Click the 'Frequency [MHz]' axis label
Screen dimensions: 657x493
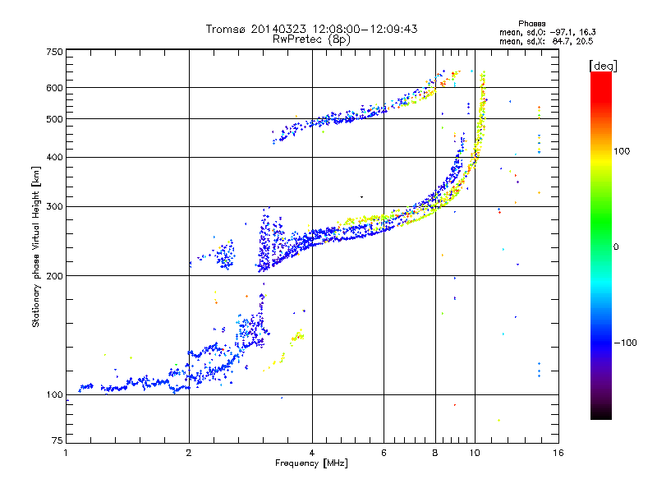311,463
